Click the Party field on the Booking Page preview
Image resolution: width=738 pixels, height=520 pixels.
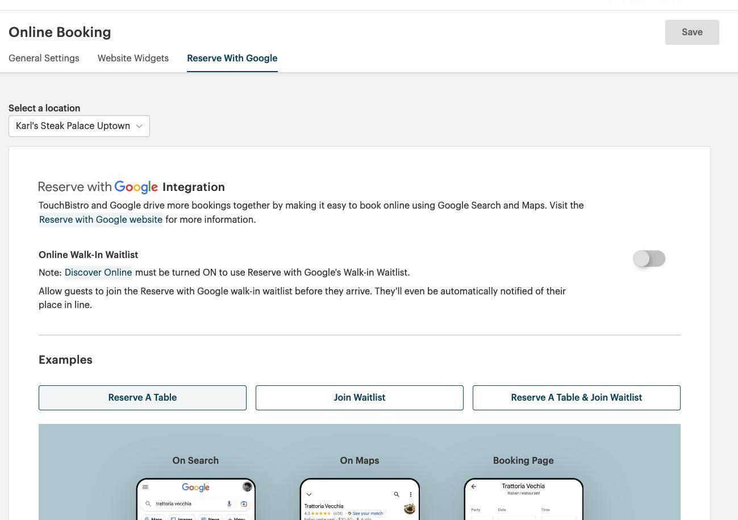[482, 517]
